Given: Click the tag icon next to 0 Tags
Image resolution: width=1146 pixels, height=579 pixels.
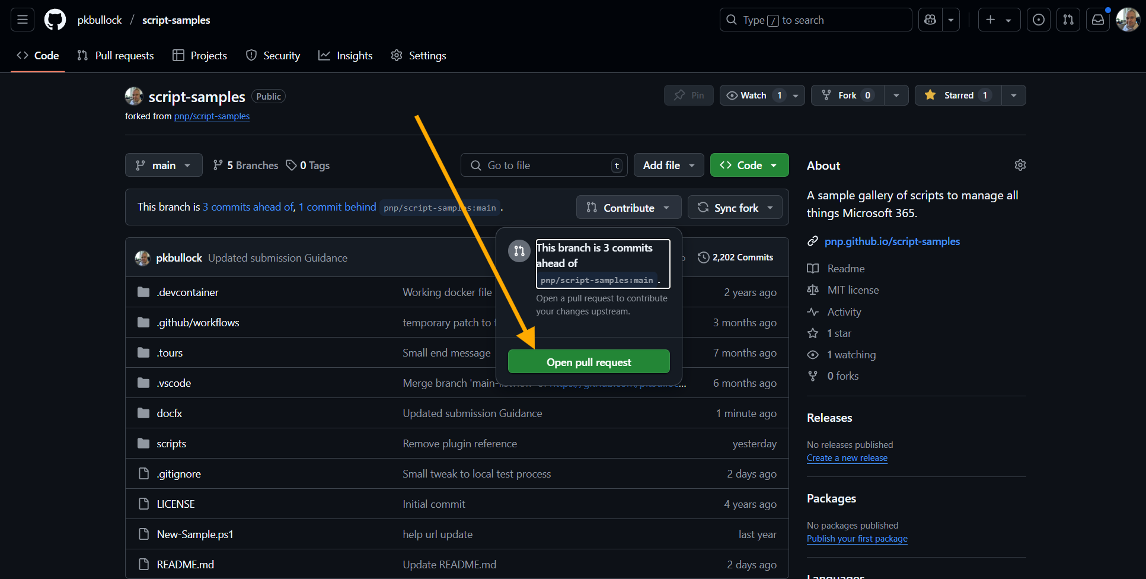Looking at the screenshot, I should [x=291, y=166].
